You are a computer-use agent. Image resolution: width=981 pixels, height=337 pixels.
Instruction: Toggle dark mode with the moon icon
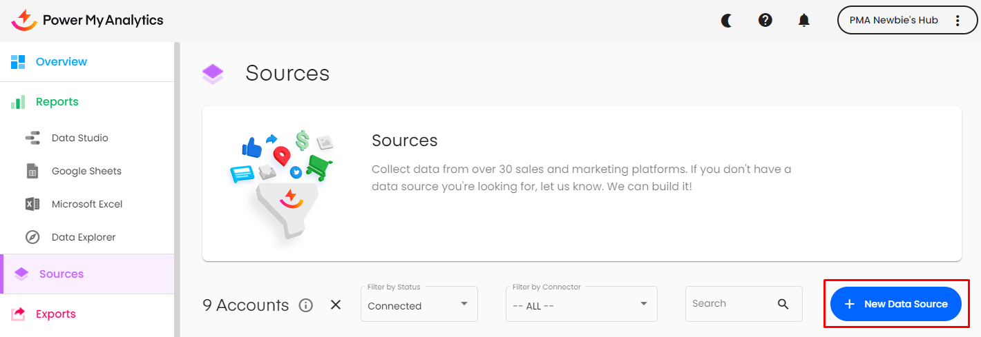click(727, 21)
